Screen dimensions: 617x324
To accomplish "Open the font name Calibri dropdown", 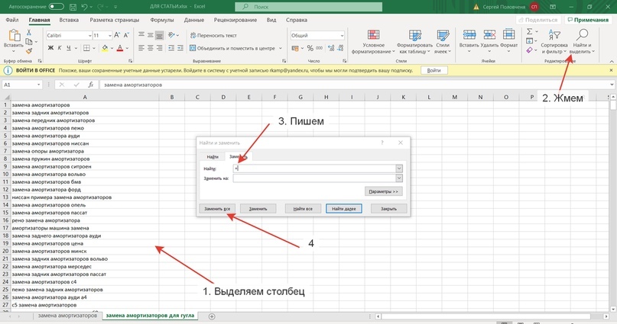I will 89,35.
